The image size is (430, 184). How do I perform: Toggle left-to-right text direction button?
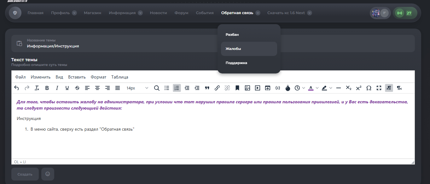(389, 88)
